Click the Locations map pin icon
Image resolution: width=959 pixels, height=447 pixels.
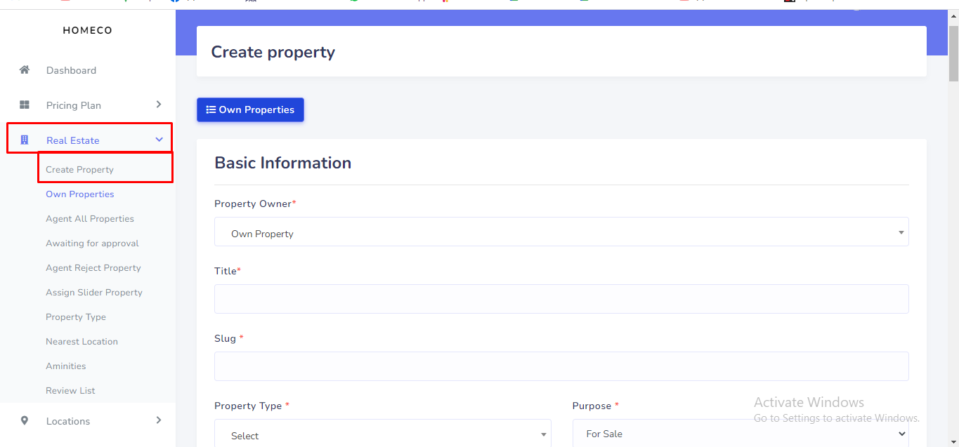(25, 421)
